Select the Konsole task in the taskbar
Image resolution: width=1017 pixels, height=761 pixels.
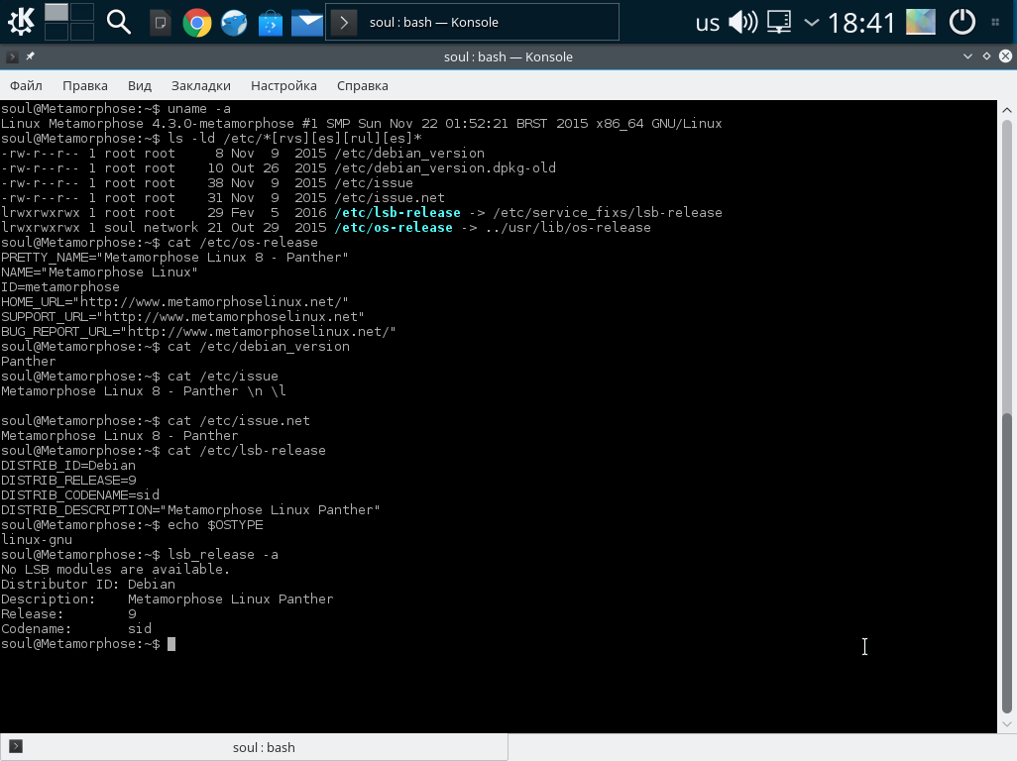click(x=472, y=22)
